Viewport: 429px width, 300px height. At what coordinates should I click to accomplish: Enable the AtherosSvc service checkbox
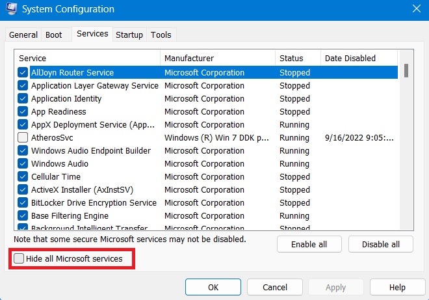pos(23,137)
